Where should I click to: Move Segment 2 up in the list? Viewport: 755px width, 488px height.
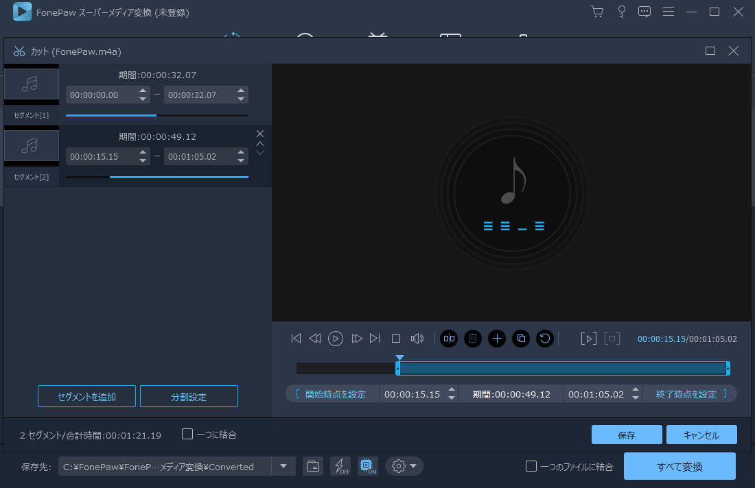click(x=260, y=144)
